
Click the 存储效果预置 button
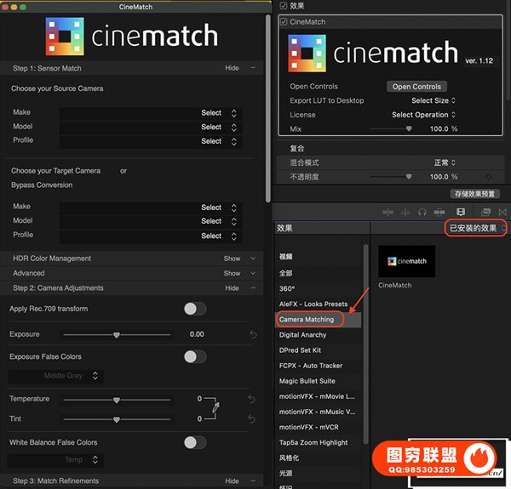coord(475,194)
